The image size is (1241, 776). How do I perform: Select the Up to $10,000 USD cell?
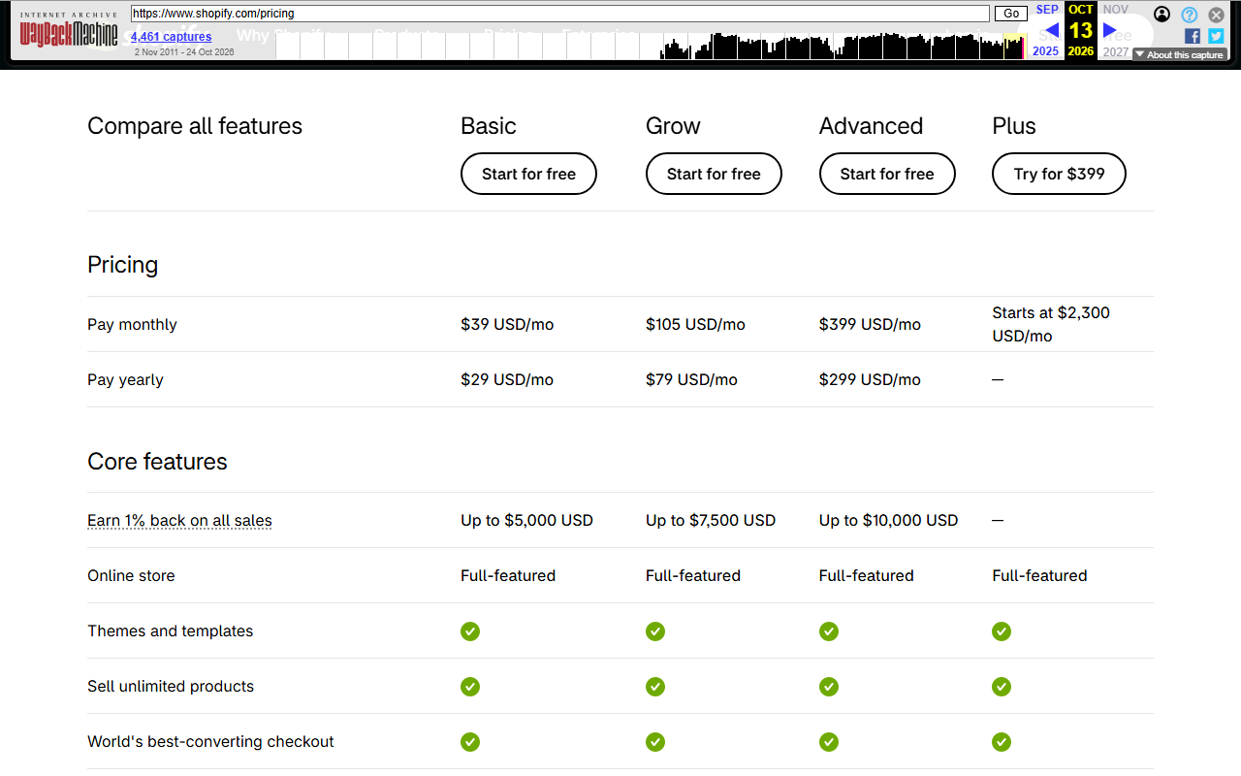(888, 520)
